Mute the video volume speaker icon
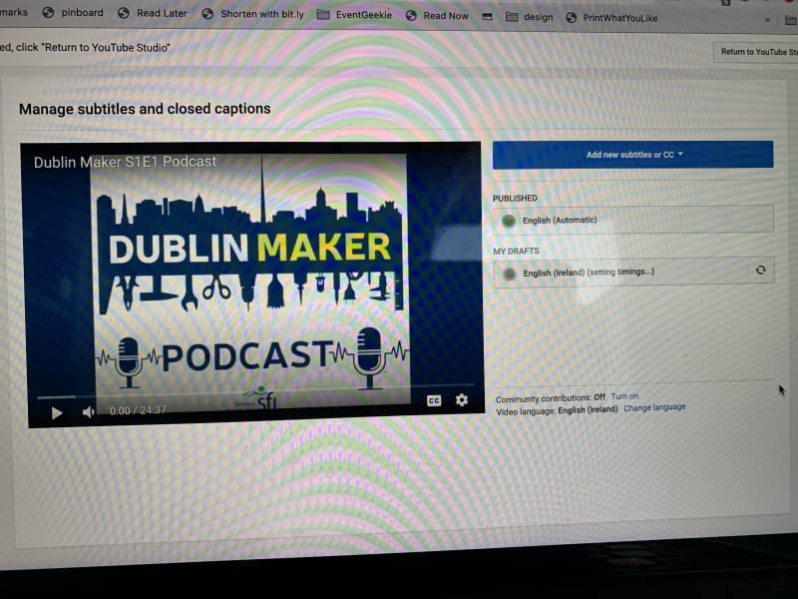This screenshot has height=599, width=798. pos(89,411)
